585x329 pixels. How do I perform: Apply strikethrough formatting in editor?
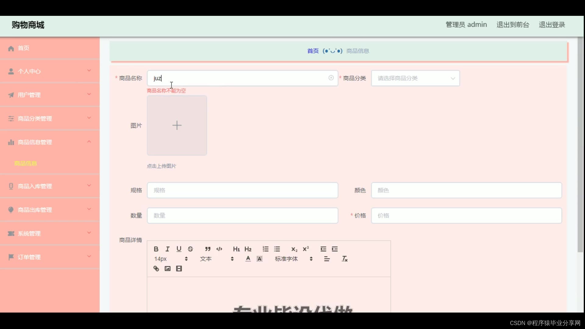click(190, 249)
